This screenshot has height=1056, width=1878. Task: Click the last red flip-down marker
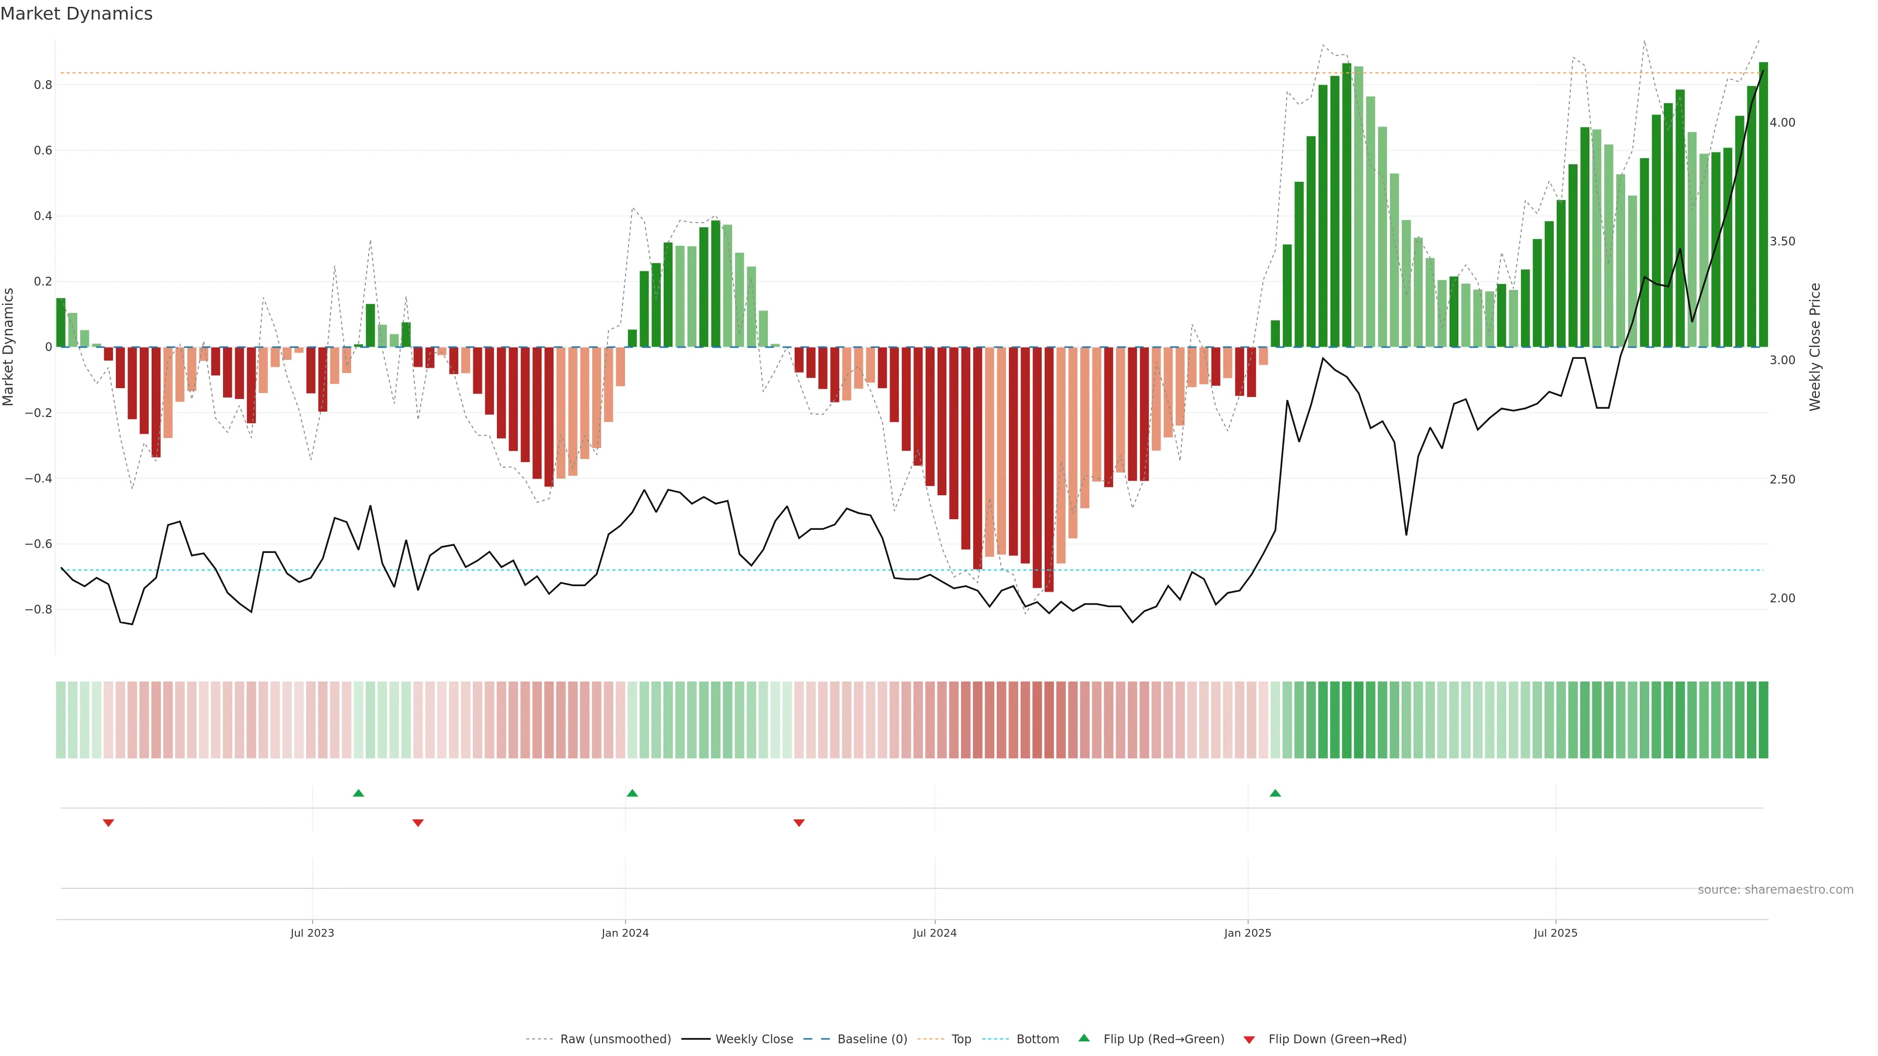[x=799, y=823]
